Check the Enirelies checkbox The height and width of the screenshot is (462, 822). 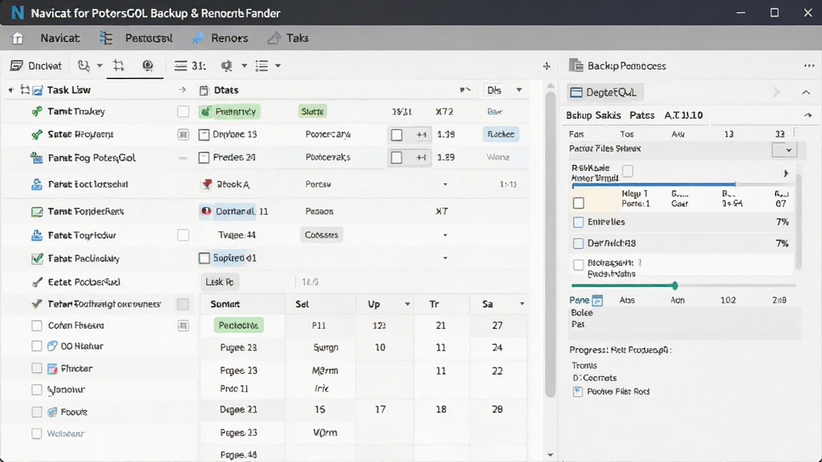578,222
